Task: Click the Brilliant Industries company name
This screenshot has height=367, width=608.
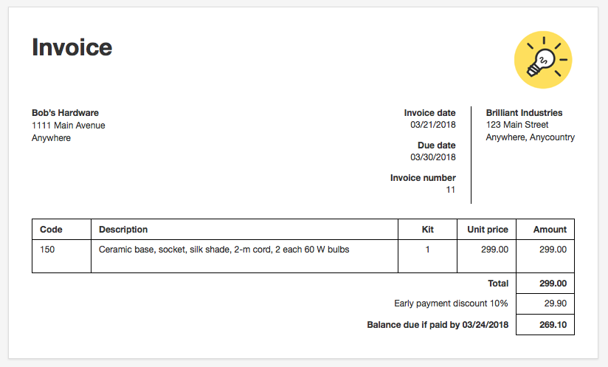Action: pyautogui.click(x=524, y=113)
